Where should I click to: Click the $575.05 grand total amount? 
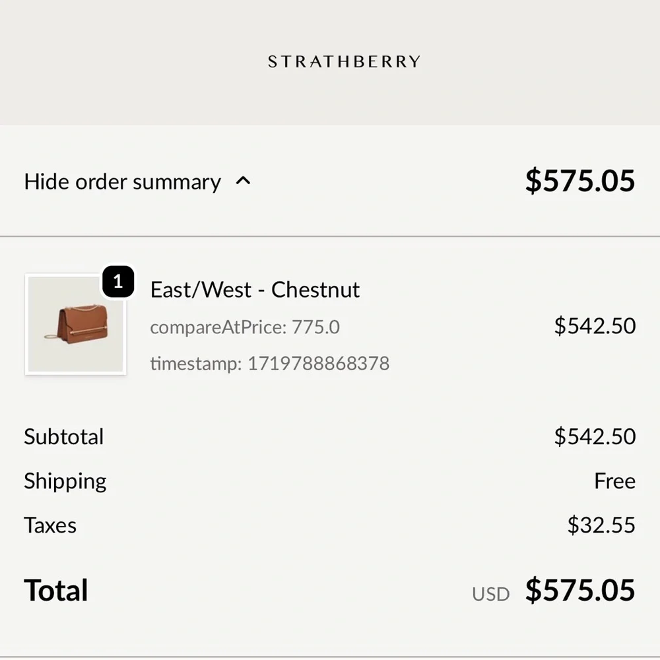pos(579,589)
